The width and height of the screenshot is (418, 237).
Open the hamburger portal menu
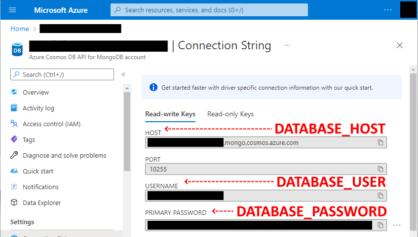12,10
